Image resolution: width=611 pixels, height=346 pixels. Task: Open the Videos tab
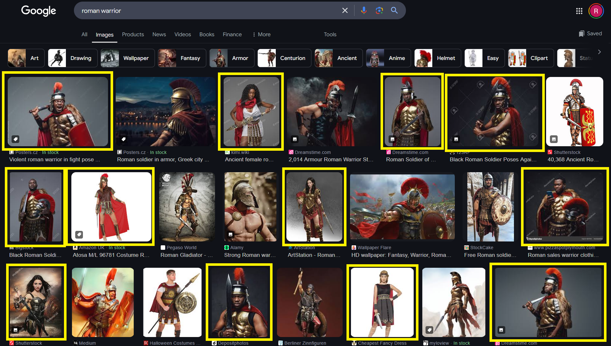click(x=183, y=34)
